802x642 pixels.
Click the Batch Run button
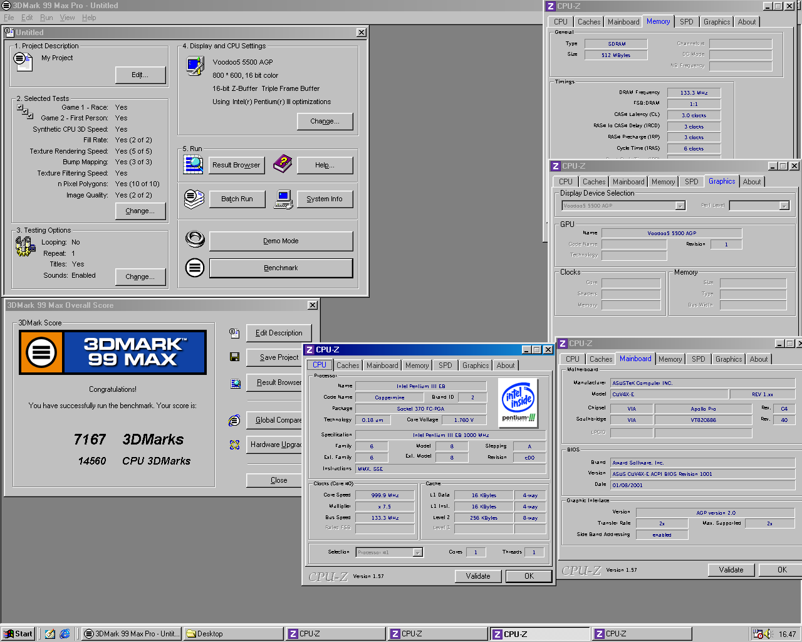(x=237, y=199)
